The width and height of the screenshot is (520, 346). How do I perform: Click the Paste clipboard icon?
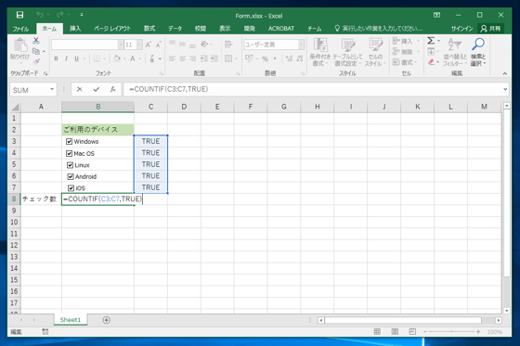[19, 45]
